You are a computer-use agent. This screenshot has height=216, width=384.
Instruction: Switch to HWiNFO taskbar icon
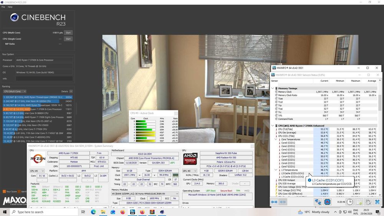tap(132, 212)
